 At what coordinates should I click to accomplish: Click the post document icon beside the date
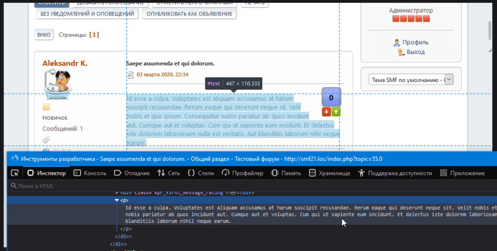(x=130, y=75)
